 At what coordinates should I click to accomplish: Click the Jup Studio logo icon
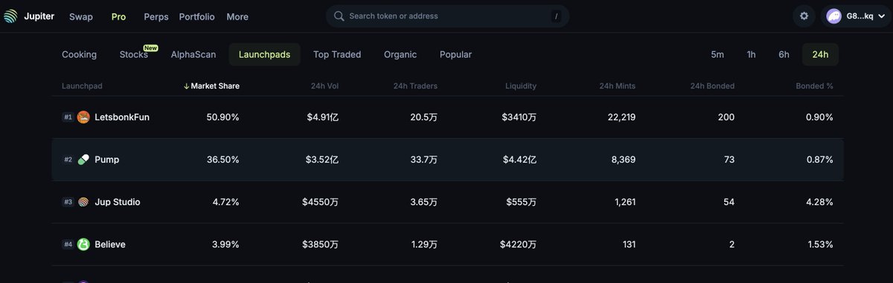(x=83, y=202)
